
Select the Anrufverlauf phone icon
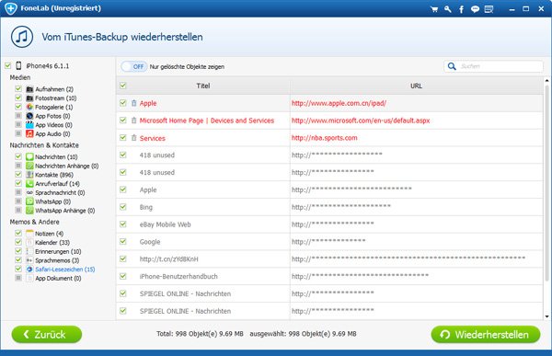coord(29,183)
